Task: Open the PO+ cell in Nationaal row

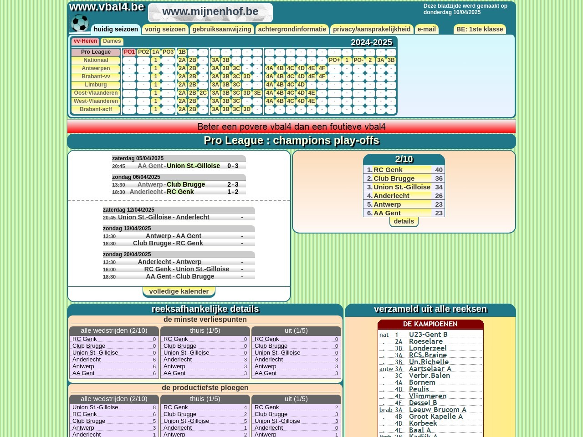Action: pos(334,60)
